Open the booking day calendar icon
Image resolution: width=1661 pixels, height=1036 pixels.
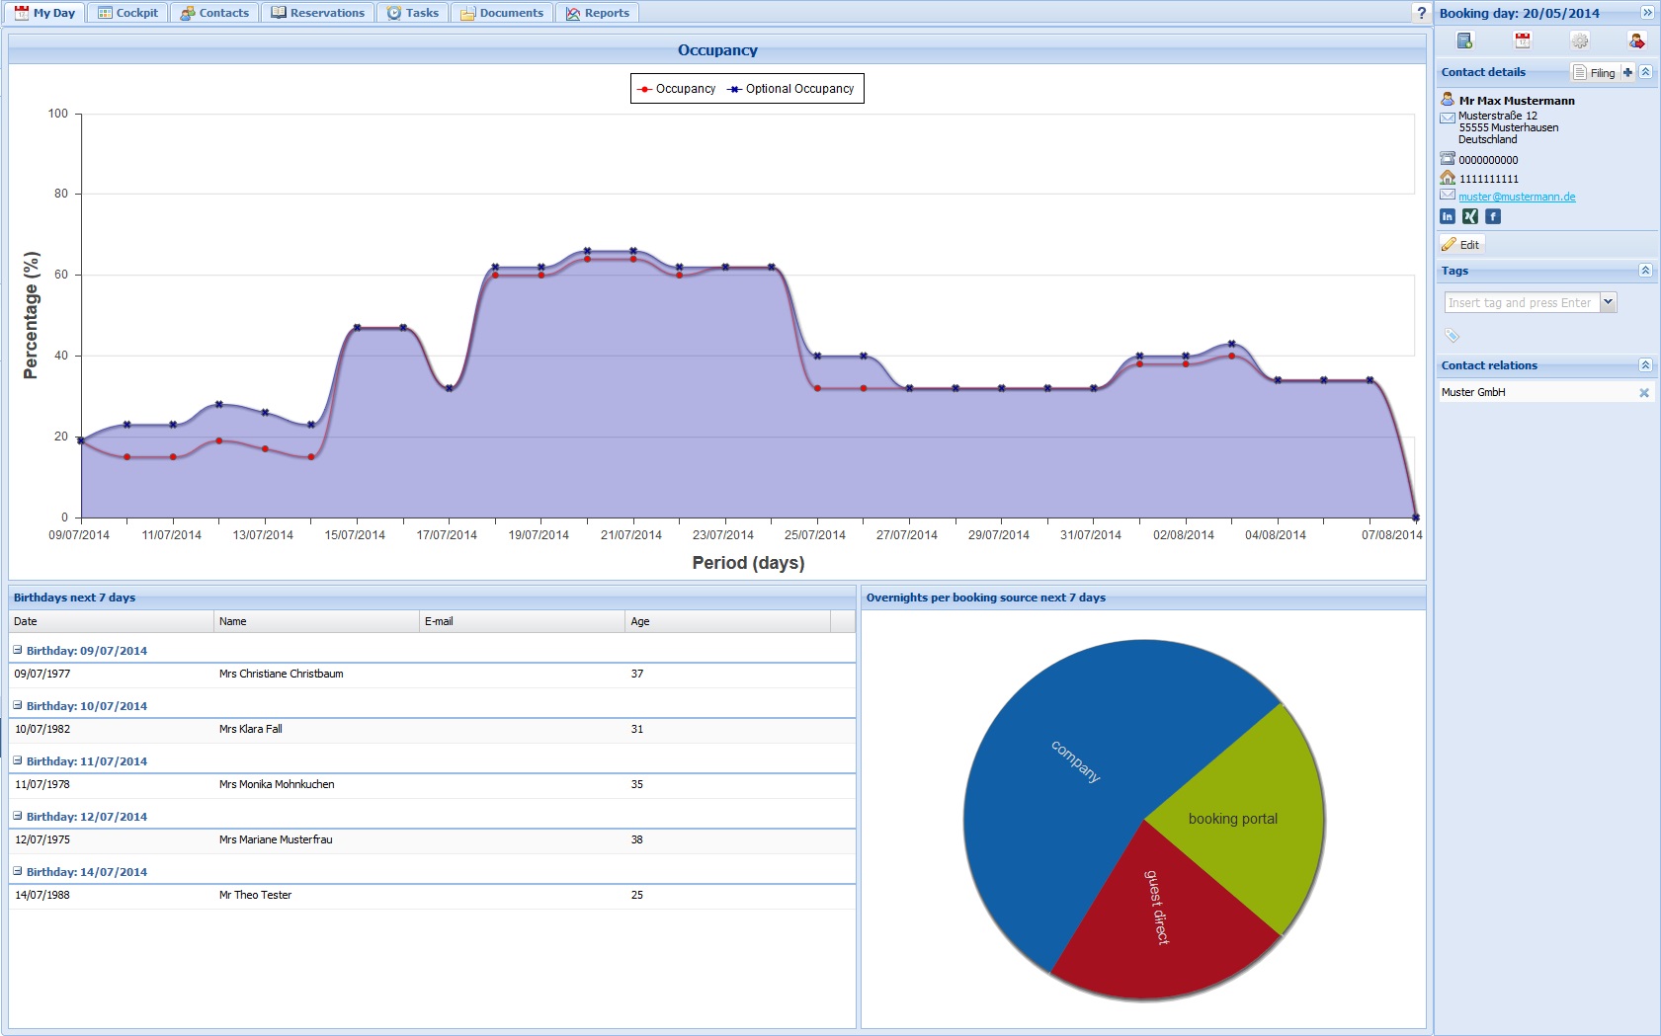click(1522, 40)
